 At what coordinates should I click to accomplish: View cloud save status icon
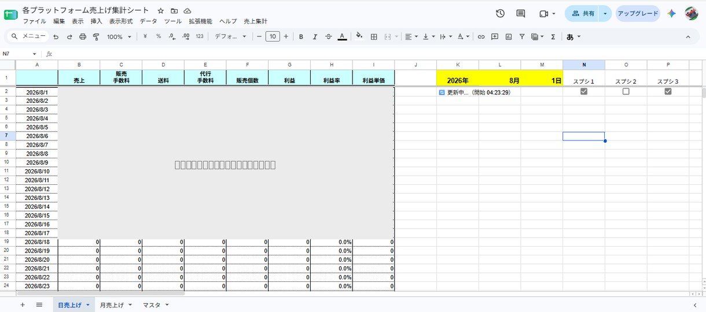187,10
